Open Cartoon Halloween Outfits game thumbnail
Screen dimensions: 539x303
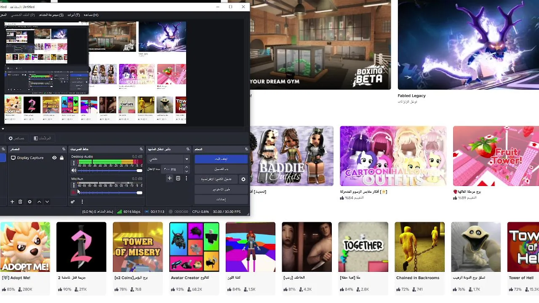(393, 156)
